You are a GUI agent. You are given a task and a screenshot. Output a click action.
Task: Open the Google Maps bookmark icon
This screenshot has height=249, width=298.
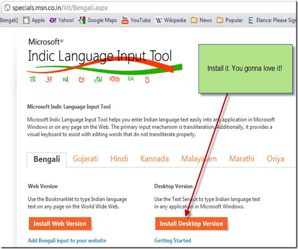pyautogui.click(x=82, y=20)
